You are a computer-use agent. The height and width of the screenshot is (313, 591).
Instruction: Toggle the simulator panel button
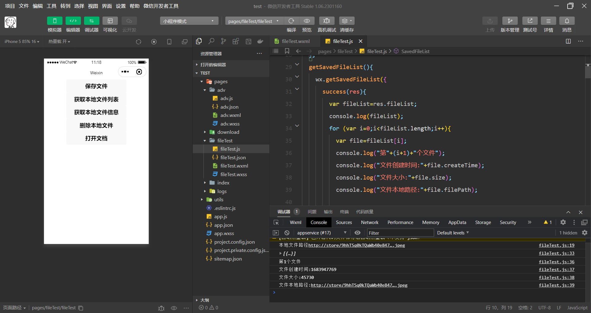[54, 21]
